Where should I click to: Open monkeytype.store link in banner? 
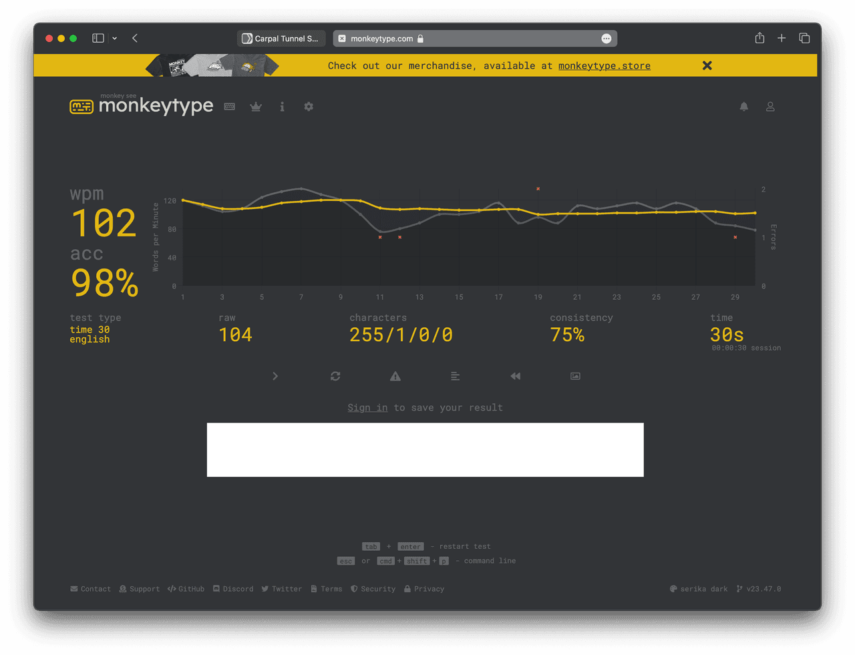(x=605, y=65)
